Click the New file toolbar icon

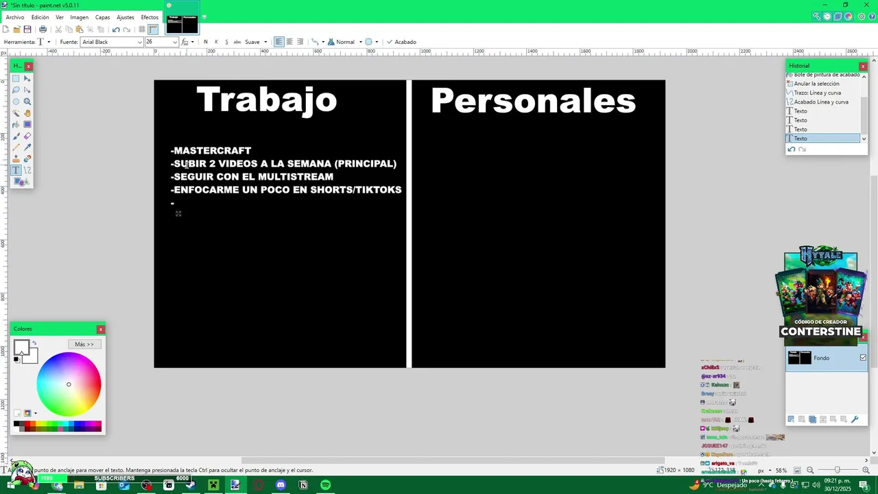pyautogui.click(x=5, y=30)
